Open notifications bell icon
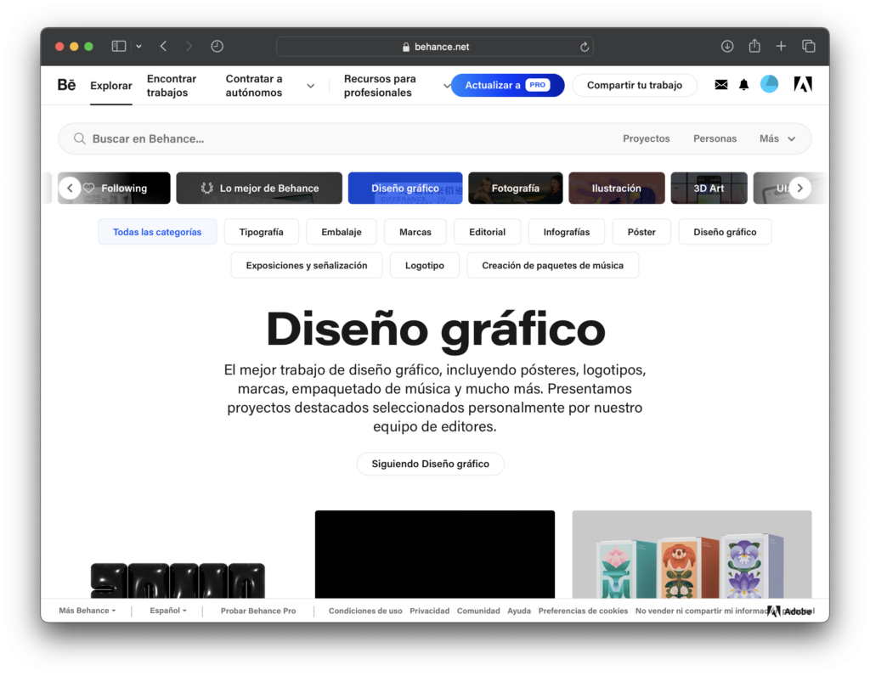Screen dimensions: 870x676 [x=743, y=84]
